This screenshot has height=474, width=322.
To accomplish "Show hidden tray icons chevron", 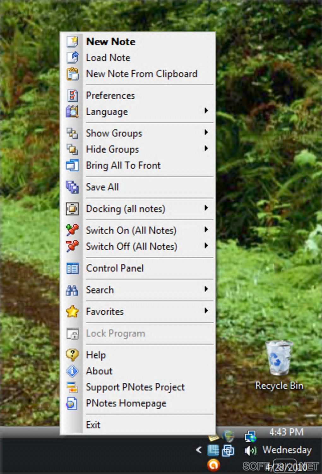I will click(199, 450).
